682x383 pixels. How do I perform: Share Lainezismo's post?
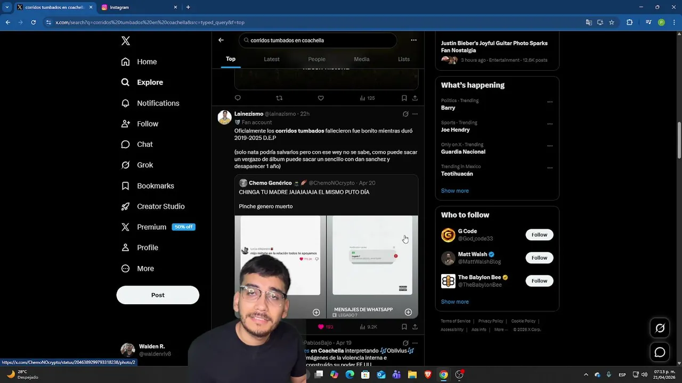(415, 327)
